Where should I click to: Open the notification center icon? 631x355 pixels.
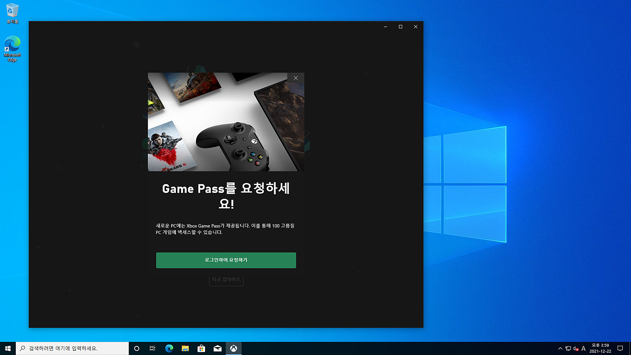(x=620, y=348)
